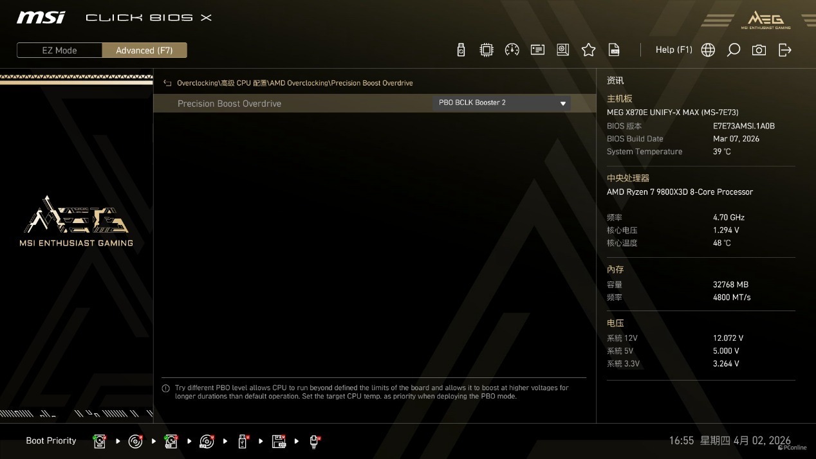Open the M-Flash USB drive tool

pyautogui.click(x=461, y=50)
